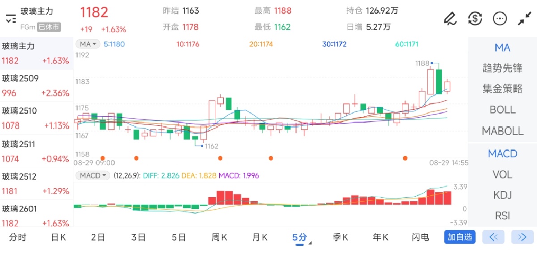This screenshot has height=253, width=537.
Task: Add contract via 加自选 button
Action: click(460, 237)
